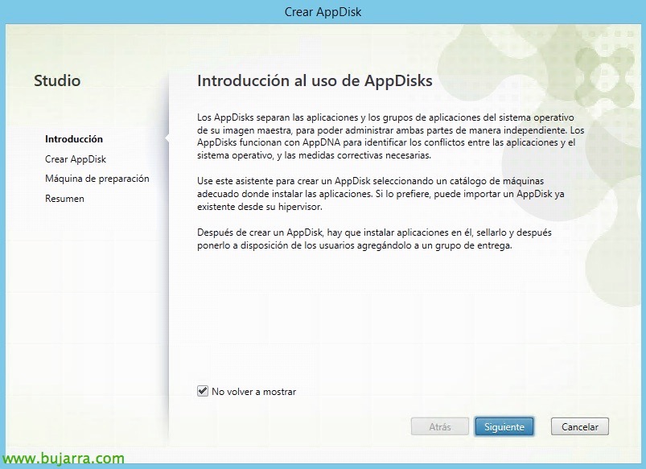This screenshot has height=469, width=646.
Task: Click the Cancelar button
Action: 580,426
